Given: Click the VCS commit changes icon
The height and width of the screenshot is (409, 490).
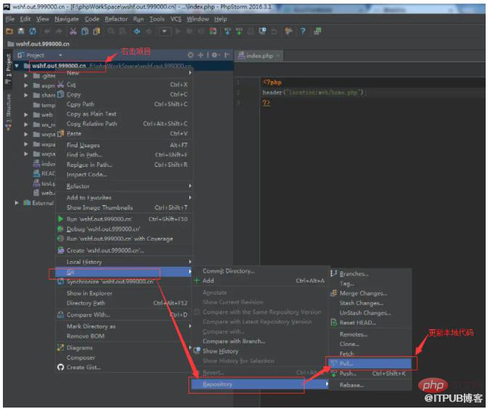Looking at the screenshot, I should click(239, 31).
